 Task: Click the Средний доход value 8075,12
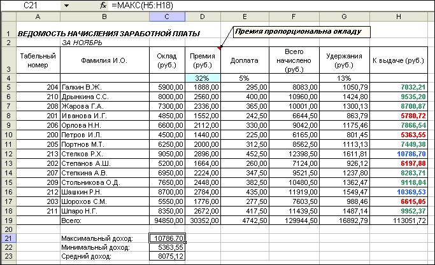(168, 257)
